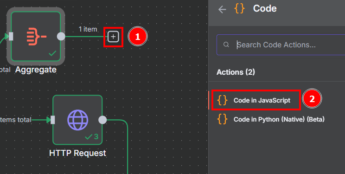Click the Aggregate node output connector dot

pos(61,36)
